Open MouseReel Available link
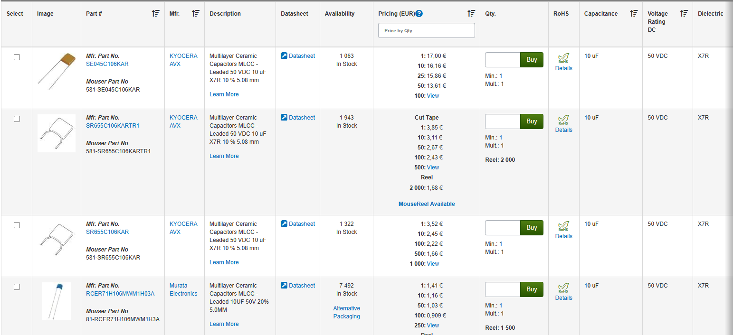Viewport: 733px width, 335px height. pyautogui.click(x=427, y=204)
